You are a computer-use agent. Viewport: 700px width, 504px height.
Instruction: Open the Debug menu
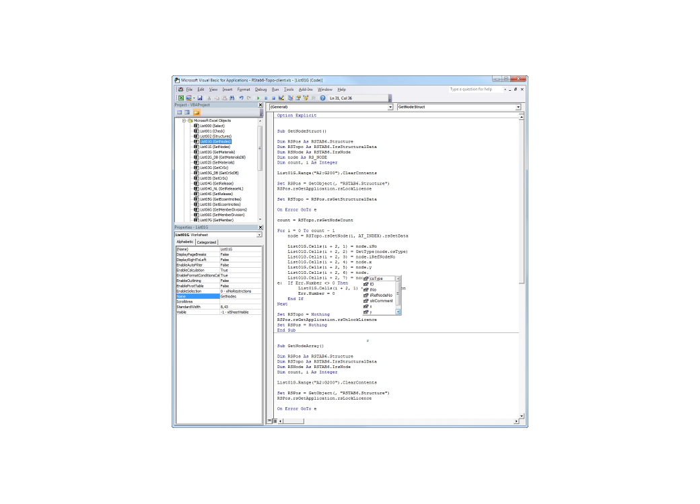coord(261,89)
